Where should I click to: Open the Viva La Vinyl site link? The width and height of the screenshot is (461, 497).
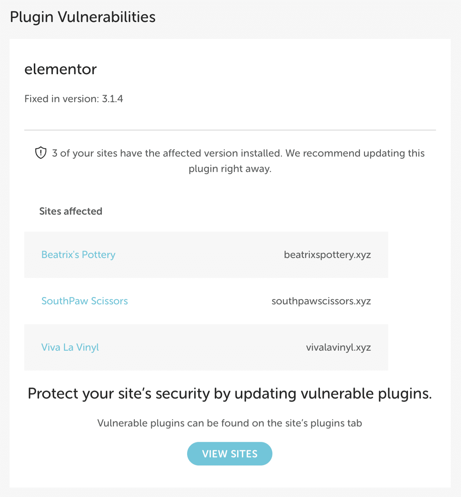click(70, 347)
